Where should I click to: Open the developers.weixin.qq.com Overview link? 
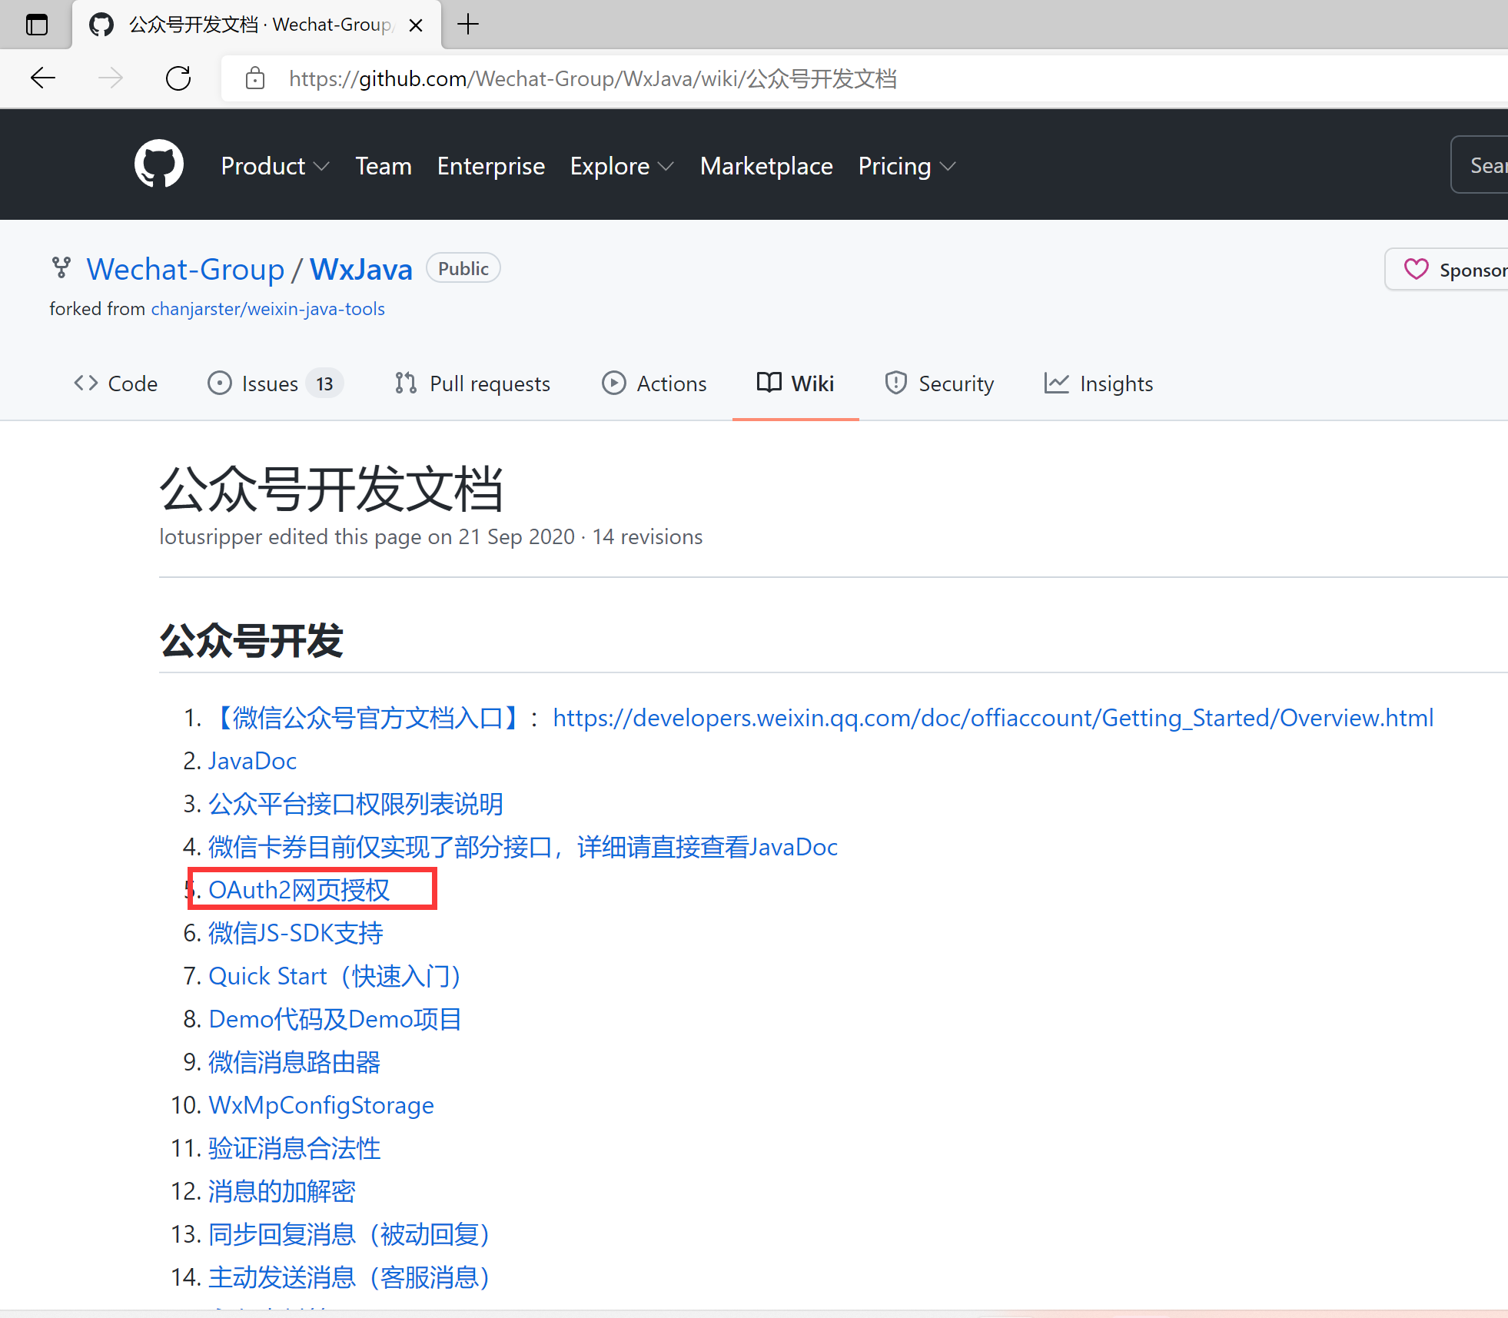[x=993, y=718]
